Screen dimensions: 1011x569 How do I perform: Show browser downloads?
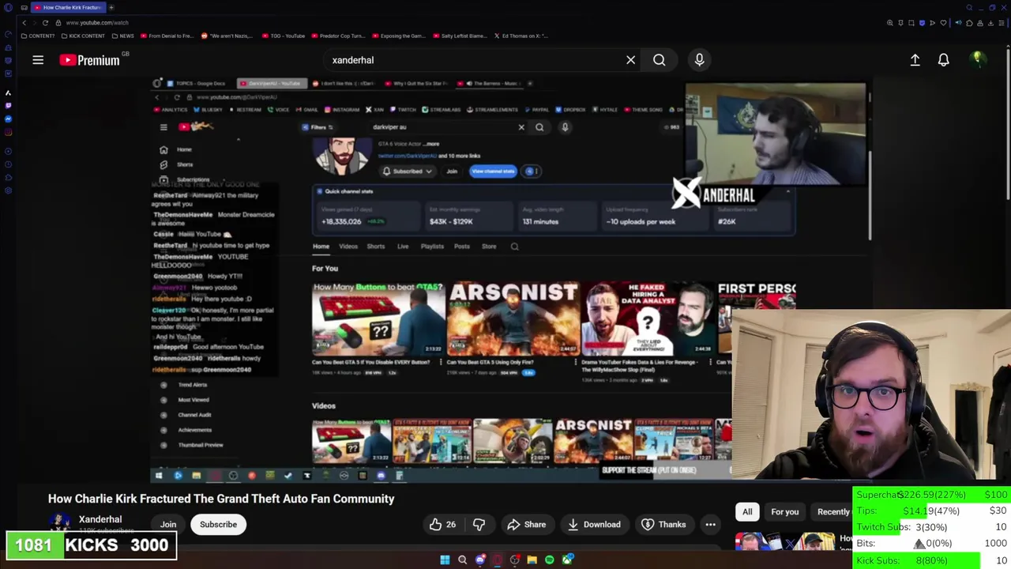click(990, 23)
